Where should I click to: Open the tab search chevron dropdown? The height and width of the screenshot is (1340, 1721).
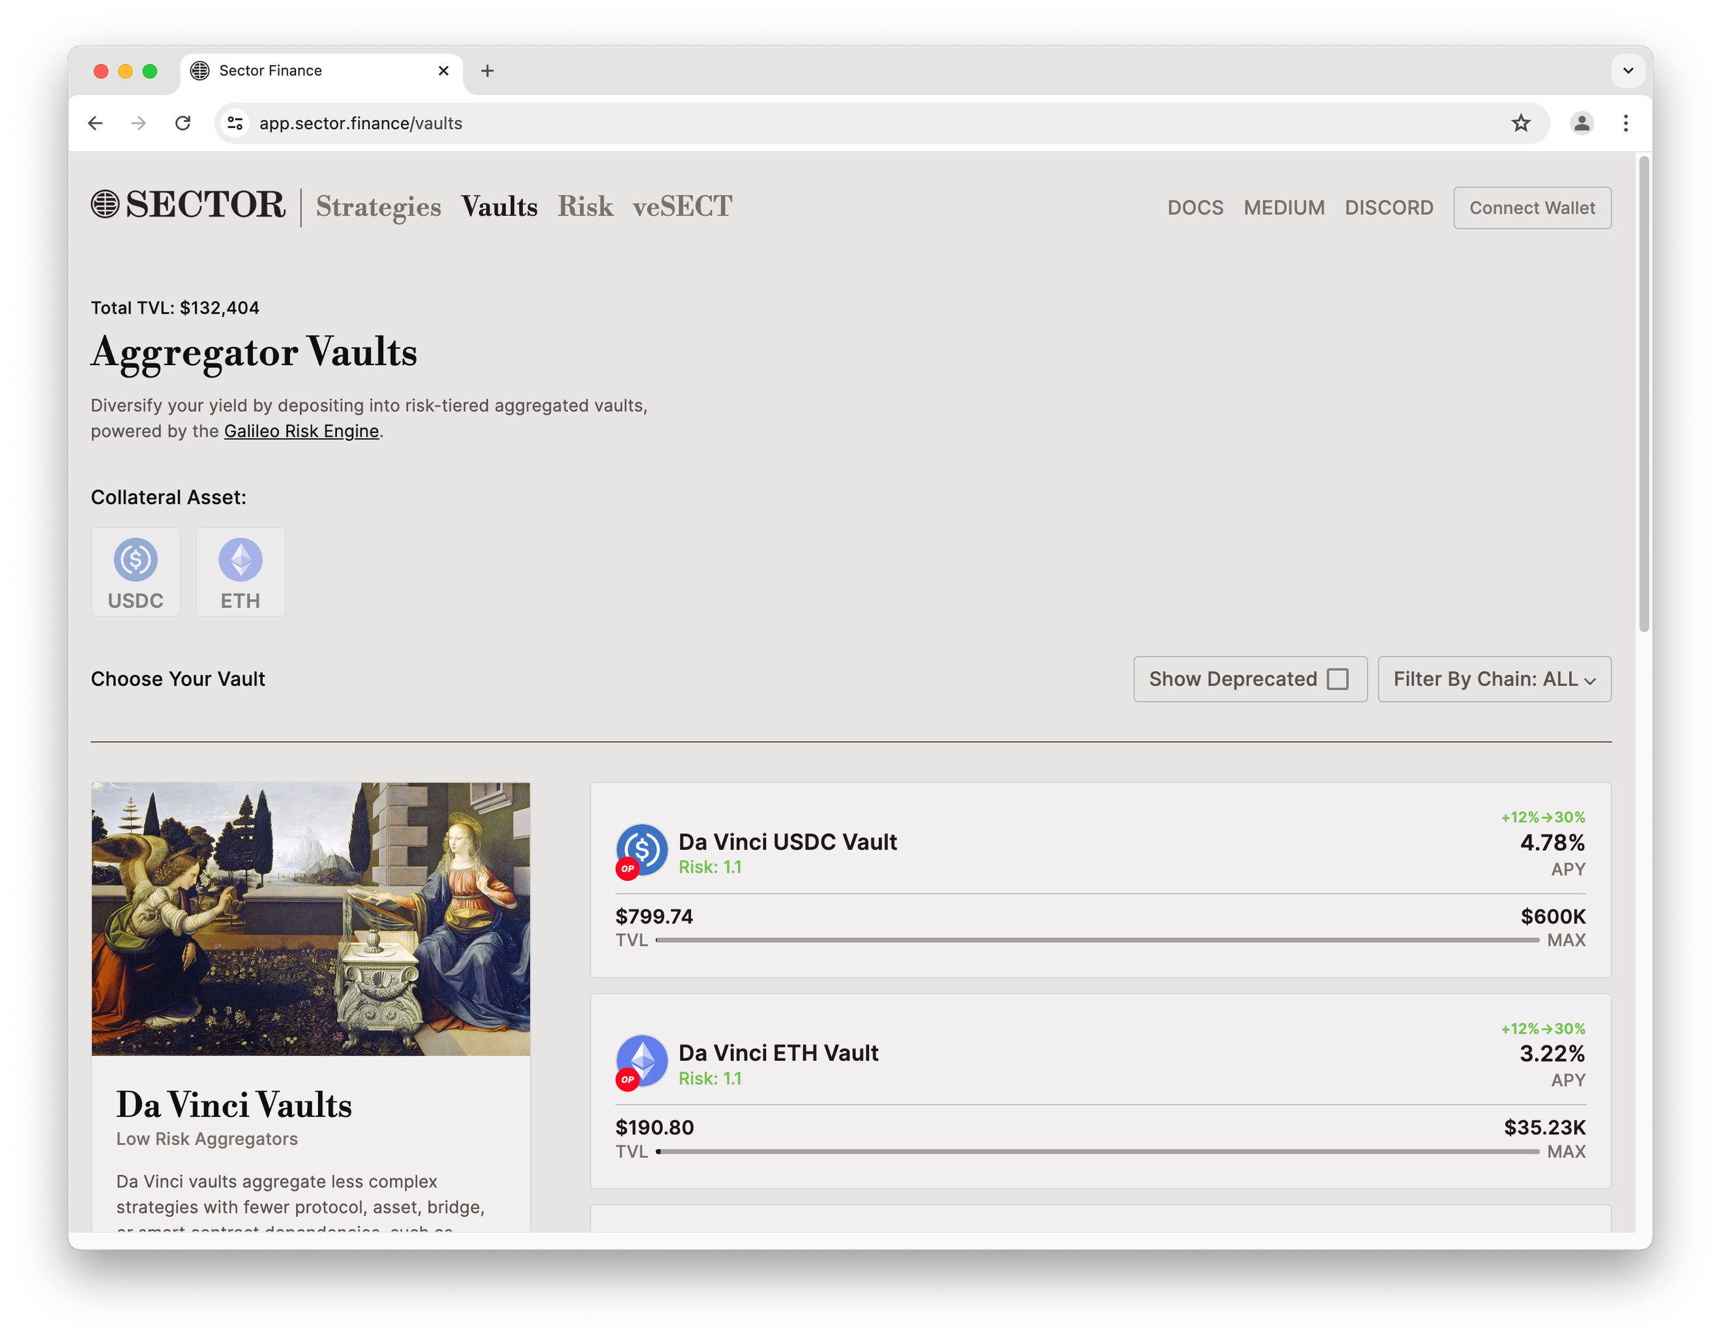1628,71
